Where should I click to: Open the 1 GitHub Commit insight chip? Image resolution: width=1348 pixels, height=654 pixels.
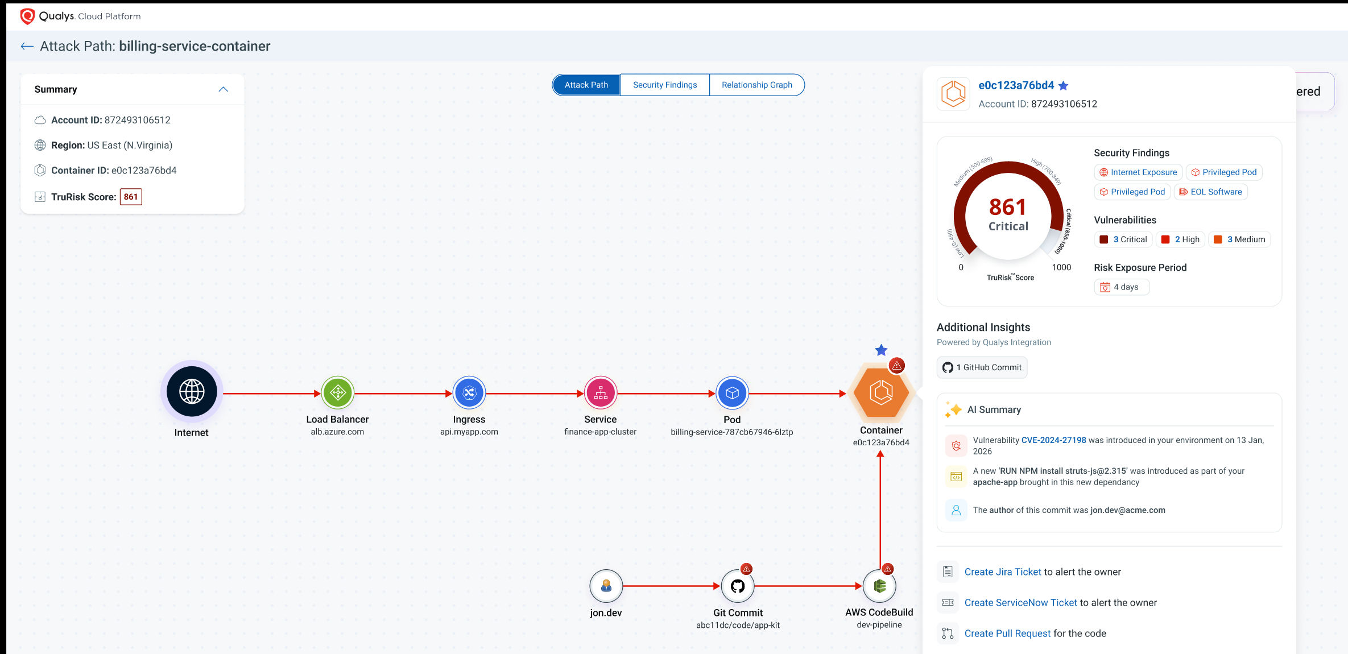982,367
